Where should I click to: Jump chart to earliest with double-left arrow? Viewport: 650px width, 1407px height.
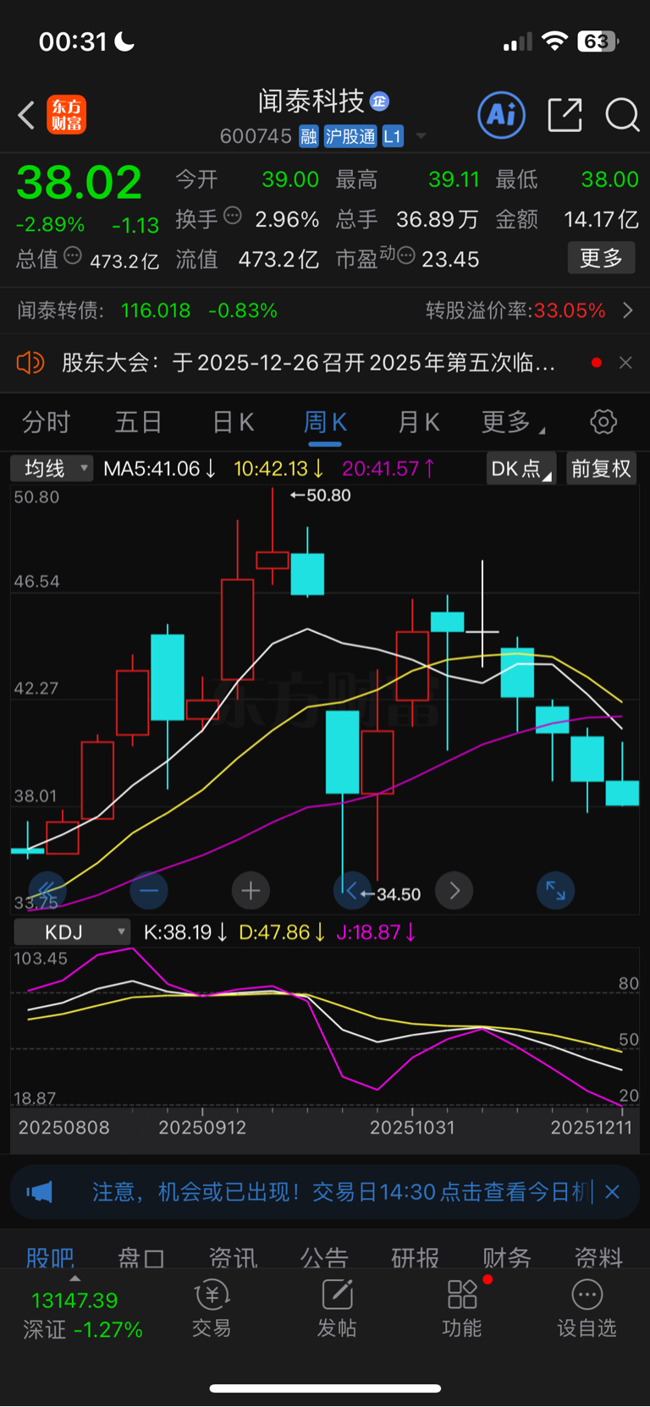[47, 890]
